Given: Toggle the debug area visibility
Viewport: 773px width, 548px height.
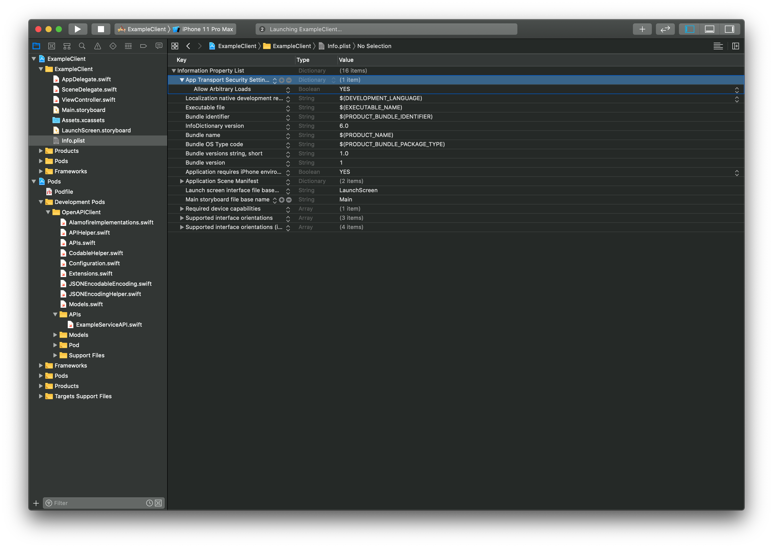Looking at the screenshot, I should (709, 29).
